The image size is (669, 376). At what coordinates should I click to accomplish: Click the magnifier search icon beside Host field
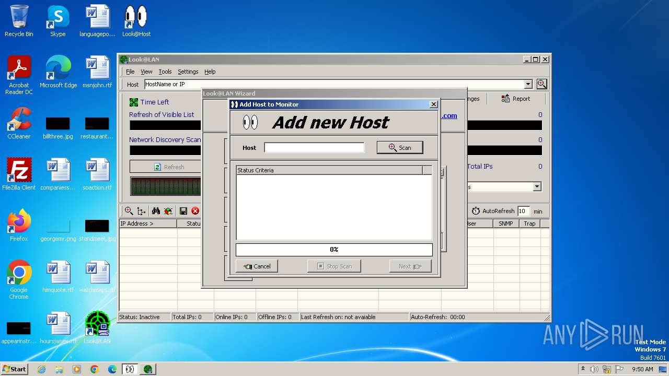point(541,84)
